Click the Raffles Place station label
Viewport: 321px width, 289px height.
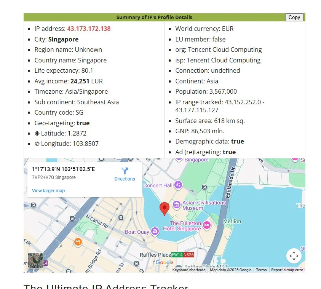(x=155, y=255)
